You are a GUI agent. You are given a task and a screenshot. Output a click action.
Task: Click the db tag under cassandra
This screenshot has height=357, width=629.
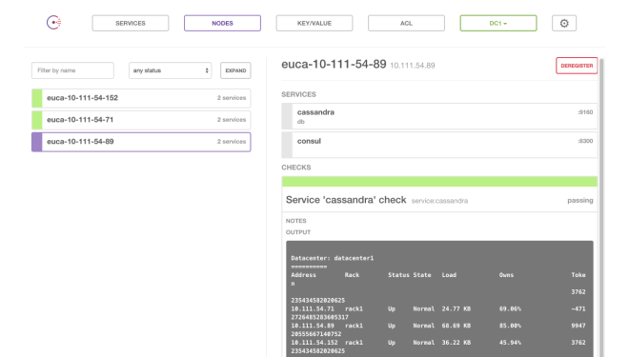coord(301,122)
